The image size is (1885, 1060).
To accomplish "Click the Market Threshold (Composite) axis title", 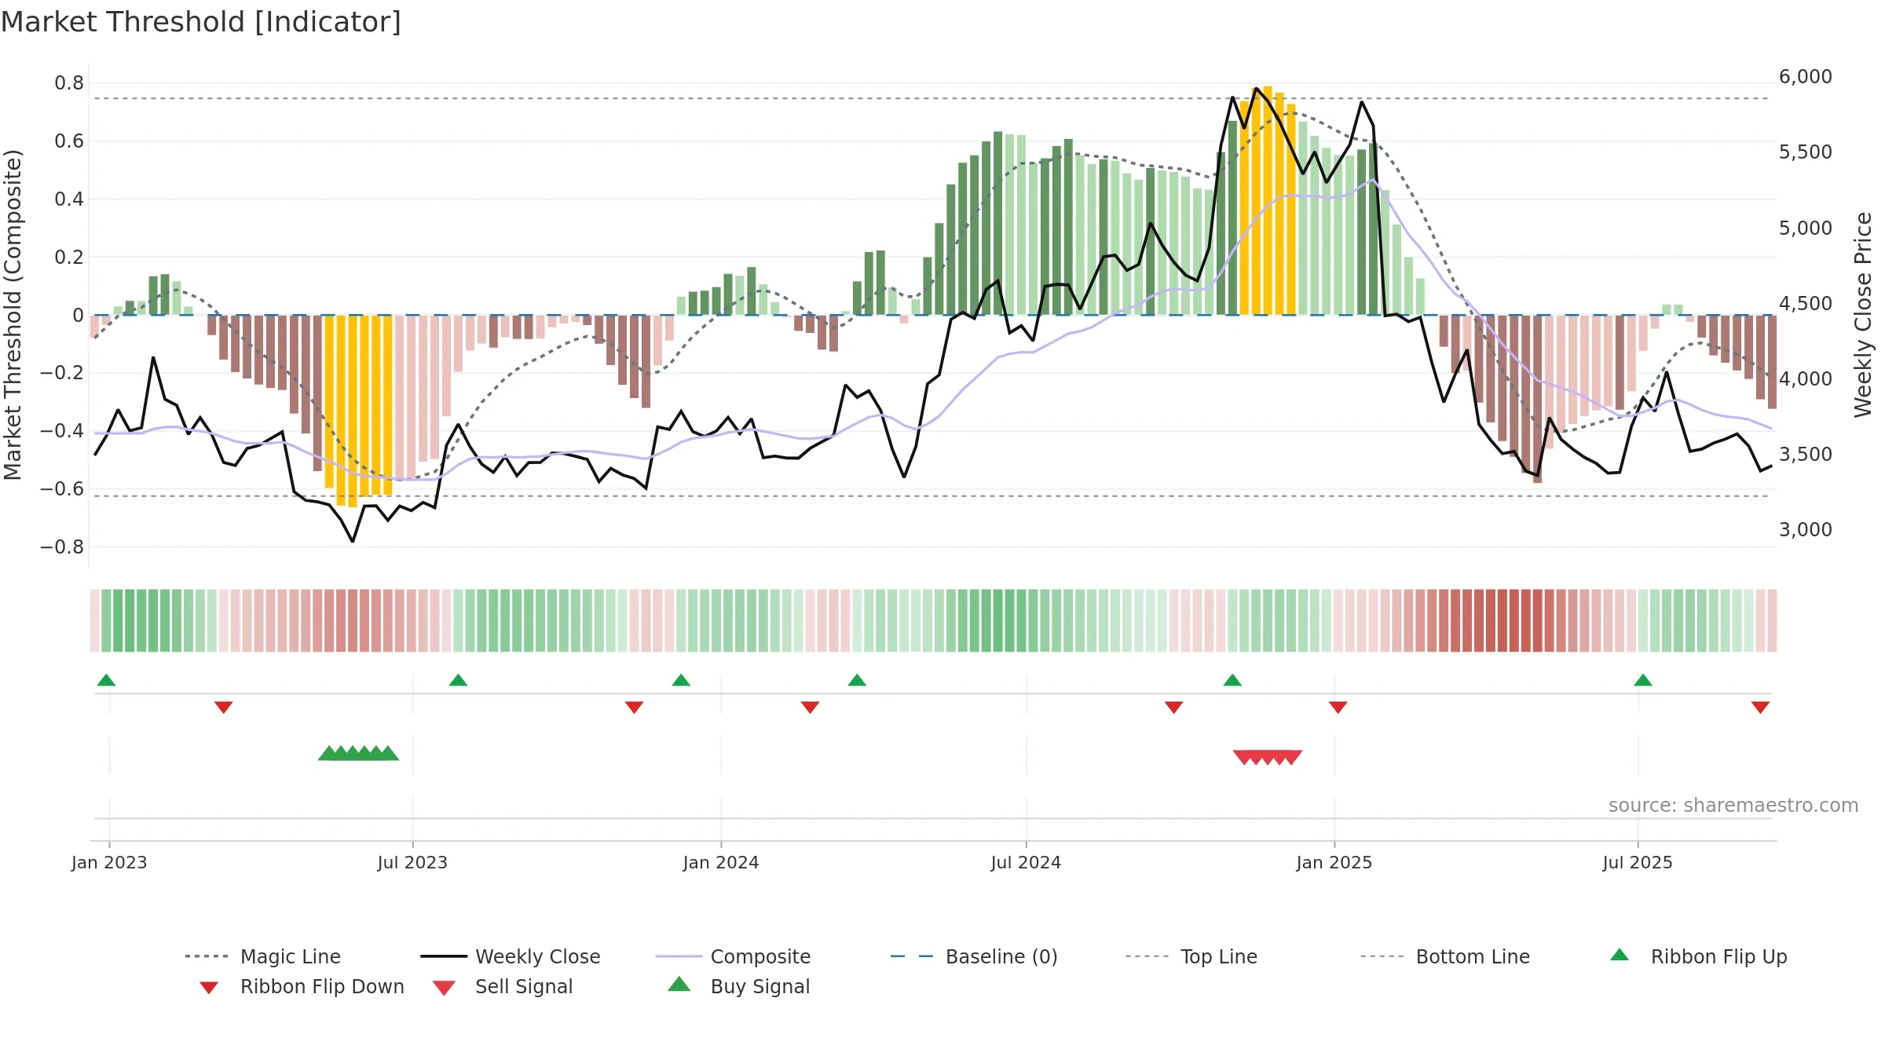I will 13,315.
